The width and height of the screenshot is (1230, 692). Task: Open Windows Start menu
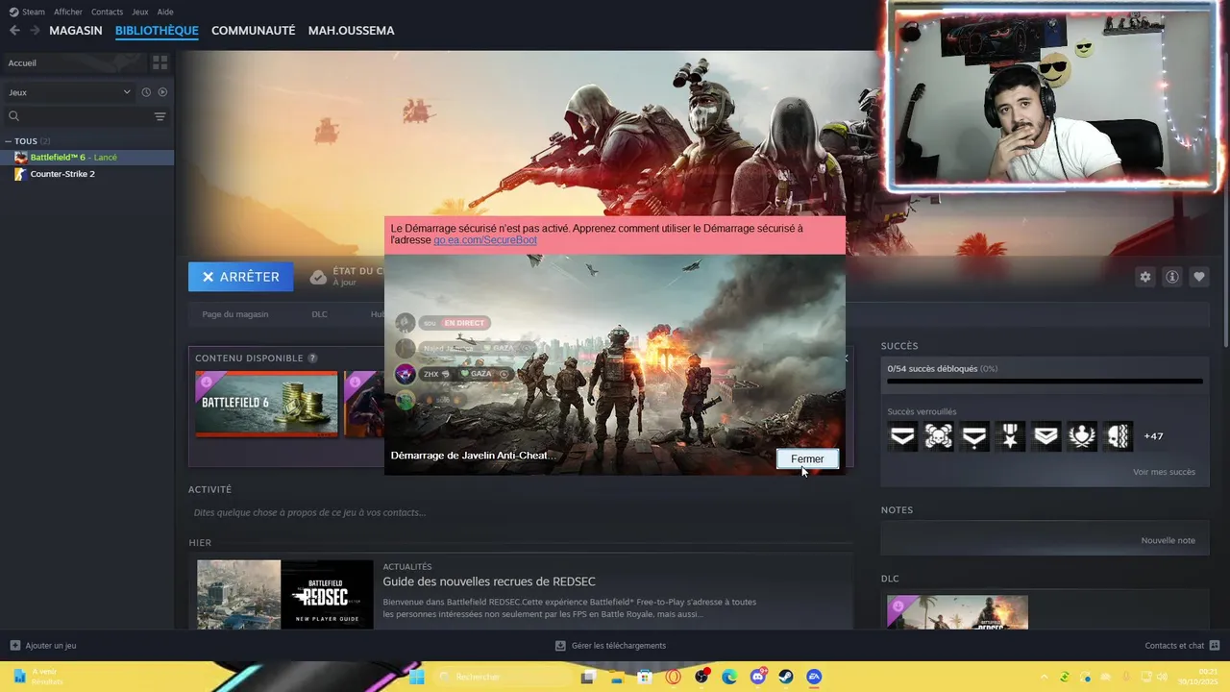(x=416, y=677)
